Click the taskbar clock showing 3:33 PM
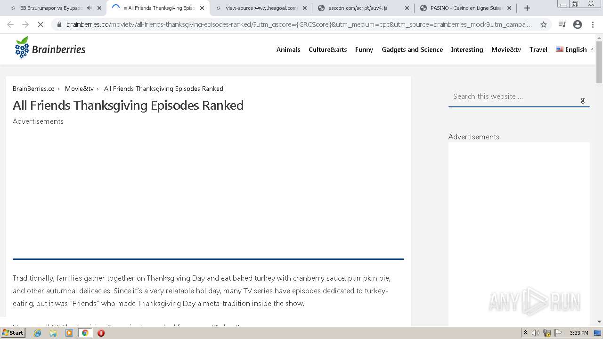 (579, 333)
